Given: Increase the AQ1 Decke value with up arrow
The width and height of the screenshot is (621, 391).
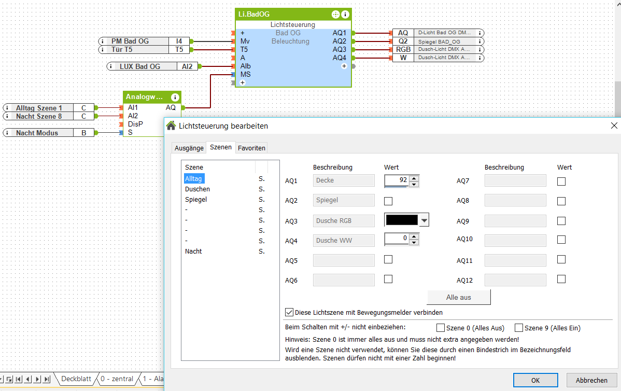Looking at the screenshot, I should click(413, 178).
